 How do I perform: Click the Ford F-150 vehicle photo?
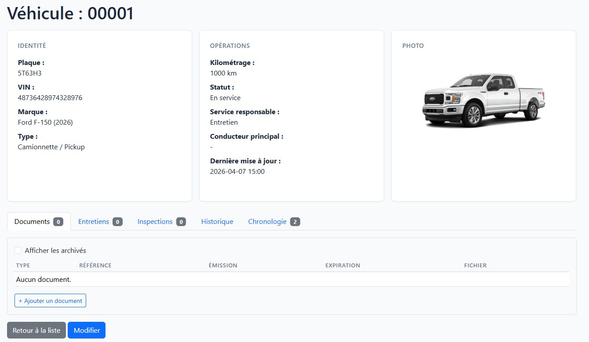[484, 100]
